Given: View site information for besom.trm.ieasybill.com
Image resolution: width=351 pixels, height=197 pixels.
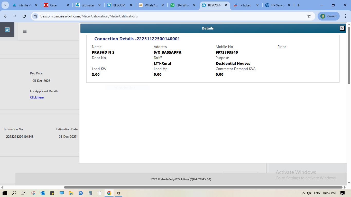Looking at the screenshot, I should click(x=35, y=16).
